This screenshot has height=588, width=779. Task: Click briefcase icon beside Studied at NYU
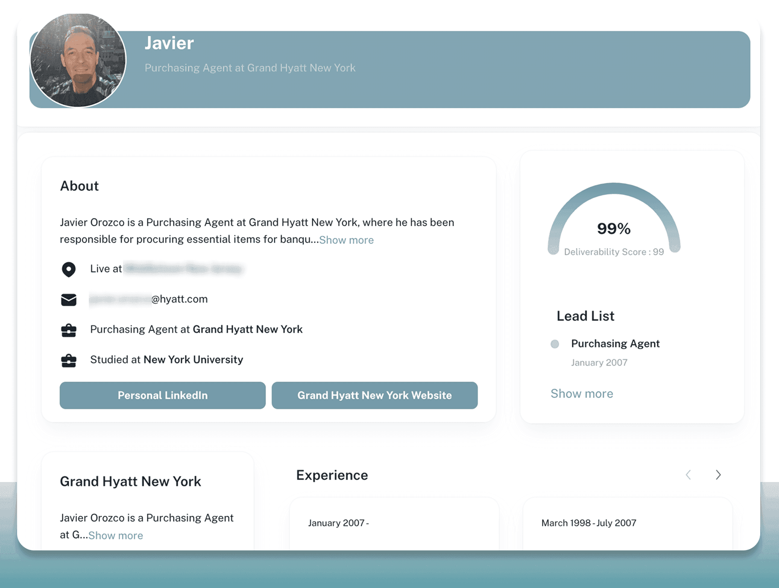(x=69, y=360)
